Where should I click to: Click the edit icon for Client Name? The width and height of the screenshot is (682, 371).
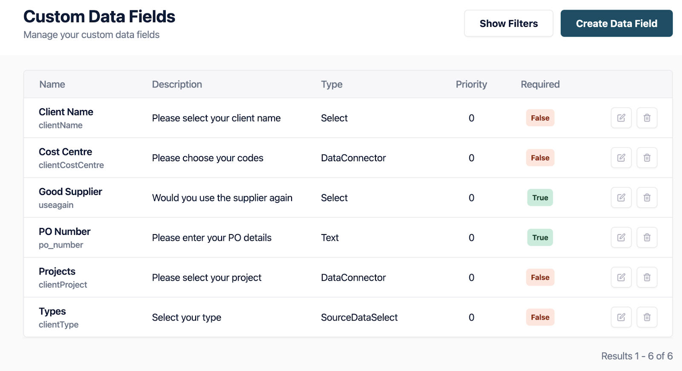click(x=621, y=118)
